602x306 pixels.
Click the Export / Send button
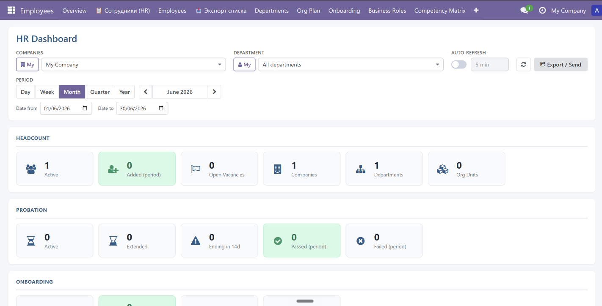(x=561, y=65)
